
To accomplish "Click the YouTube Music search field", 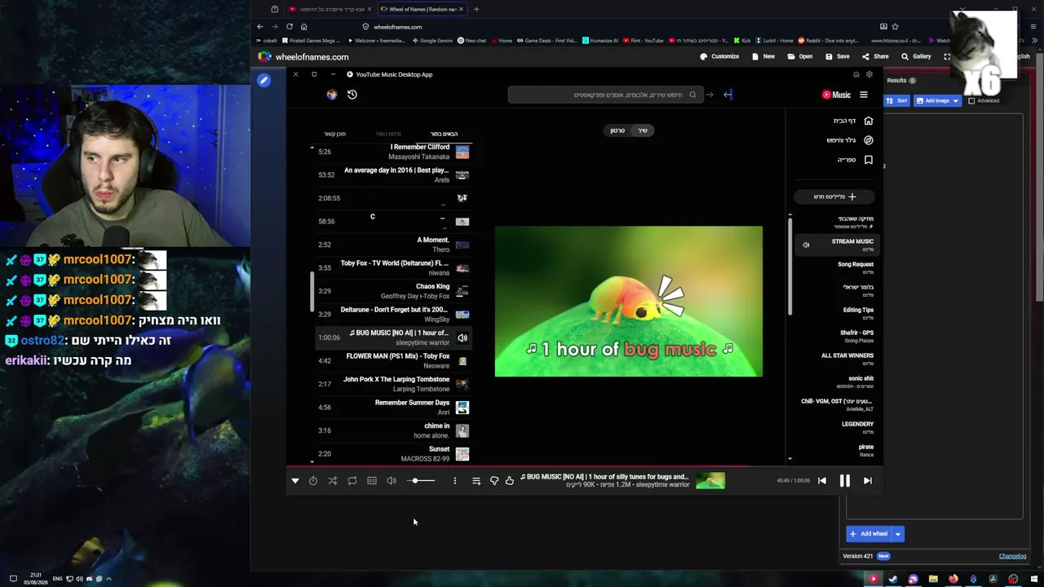I will coord(604,95).
